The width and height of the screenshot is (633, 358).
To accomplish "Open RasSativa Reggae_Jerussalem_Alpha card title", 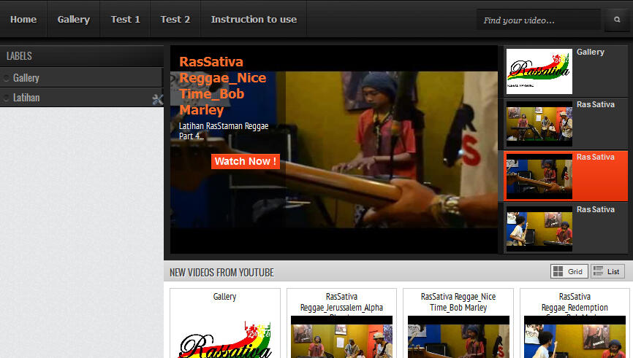I will pyautogui.click(x=341, y=302).
